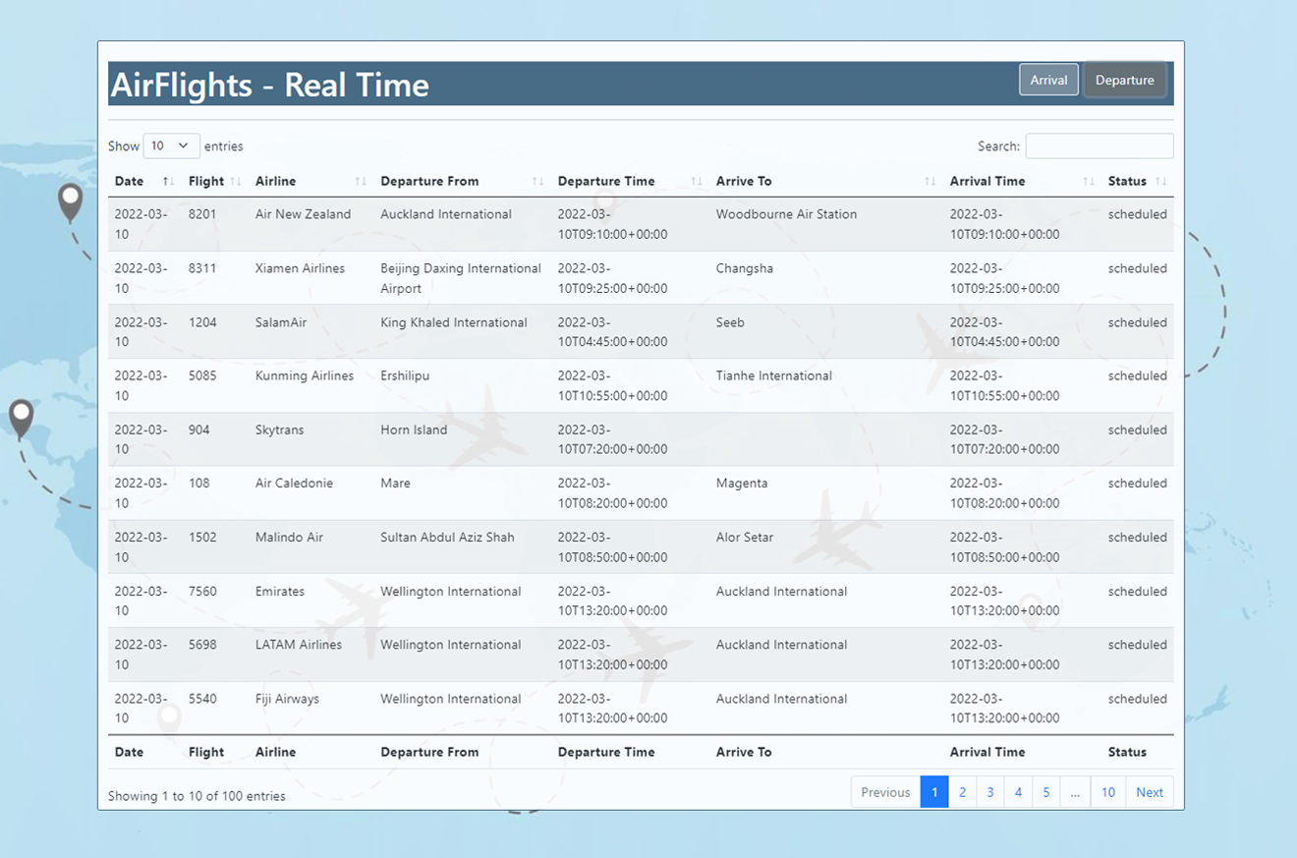1297x858 pixels.
Task: Sort by Departure From column arrows
Action: pos(537,182)
